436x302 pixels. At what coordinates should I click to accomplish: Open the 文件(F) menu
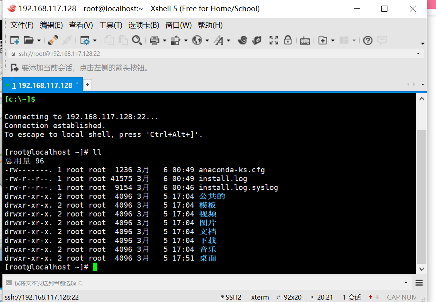click(22, 25)
